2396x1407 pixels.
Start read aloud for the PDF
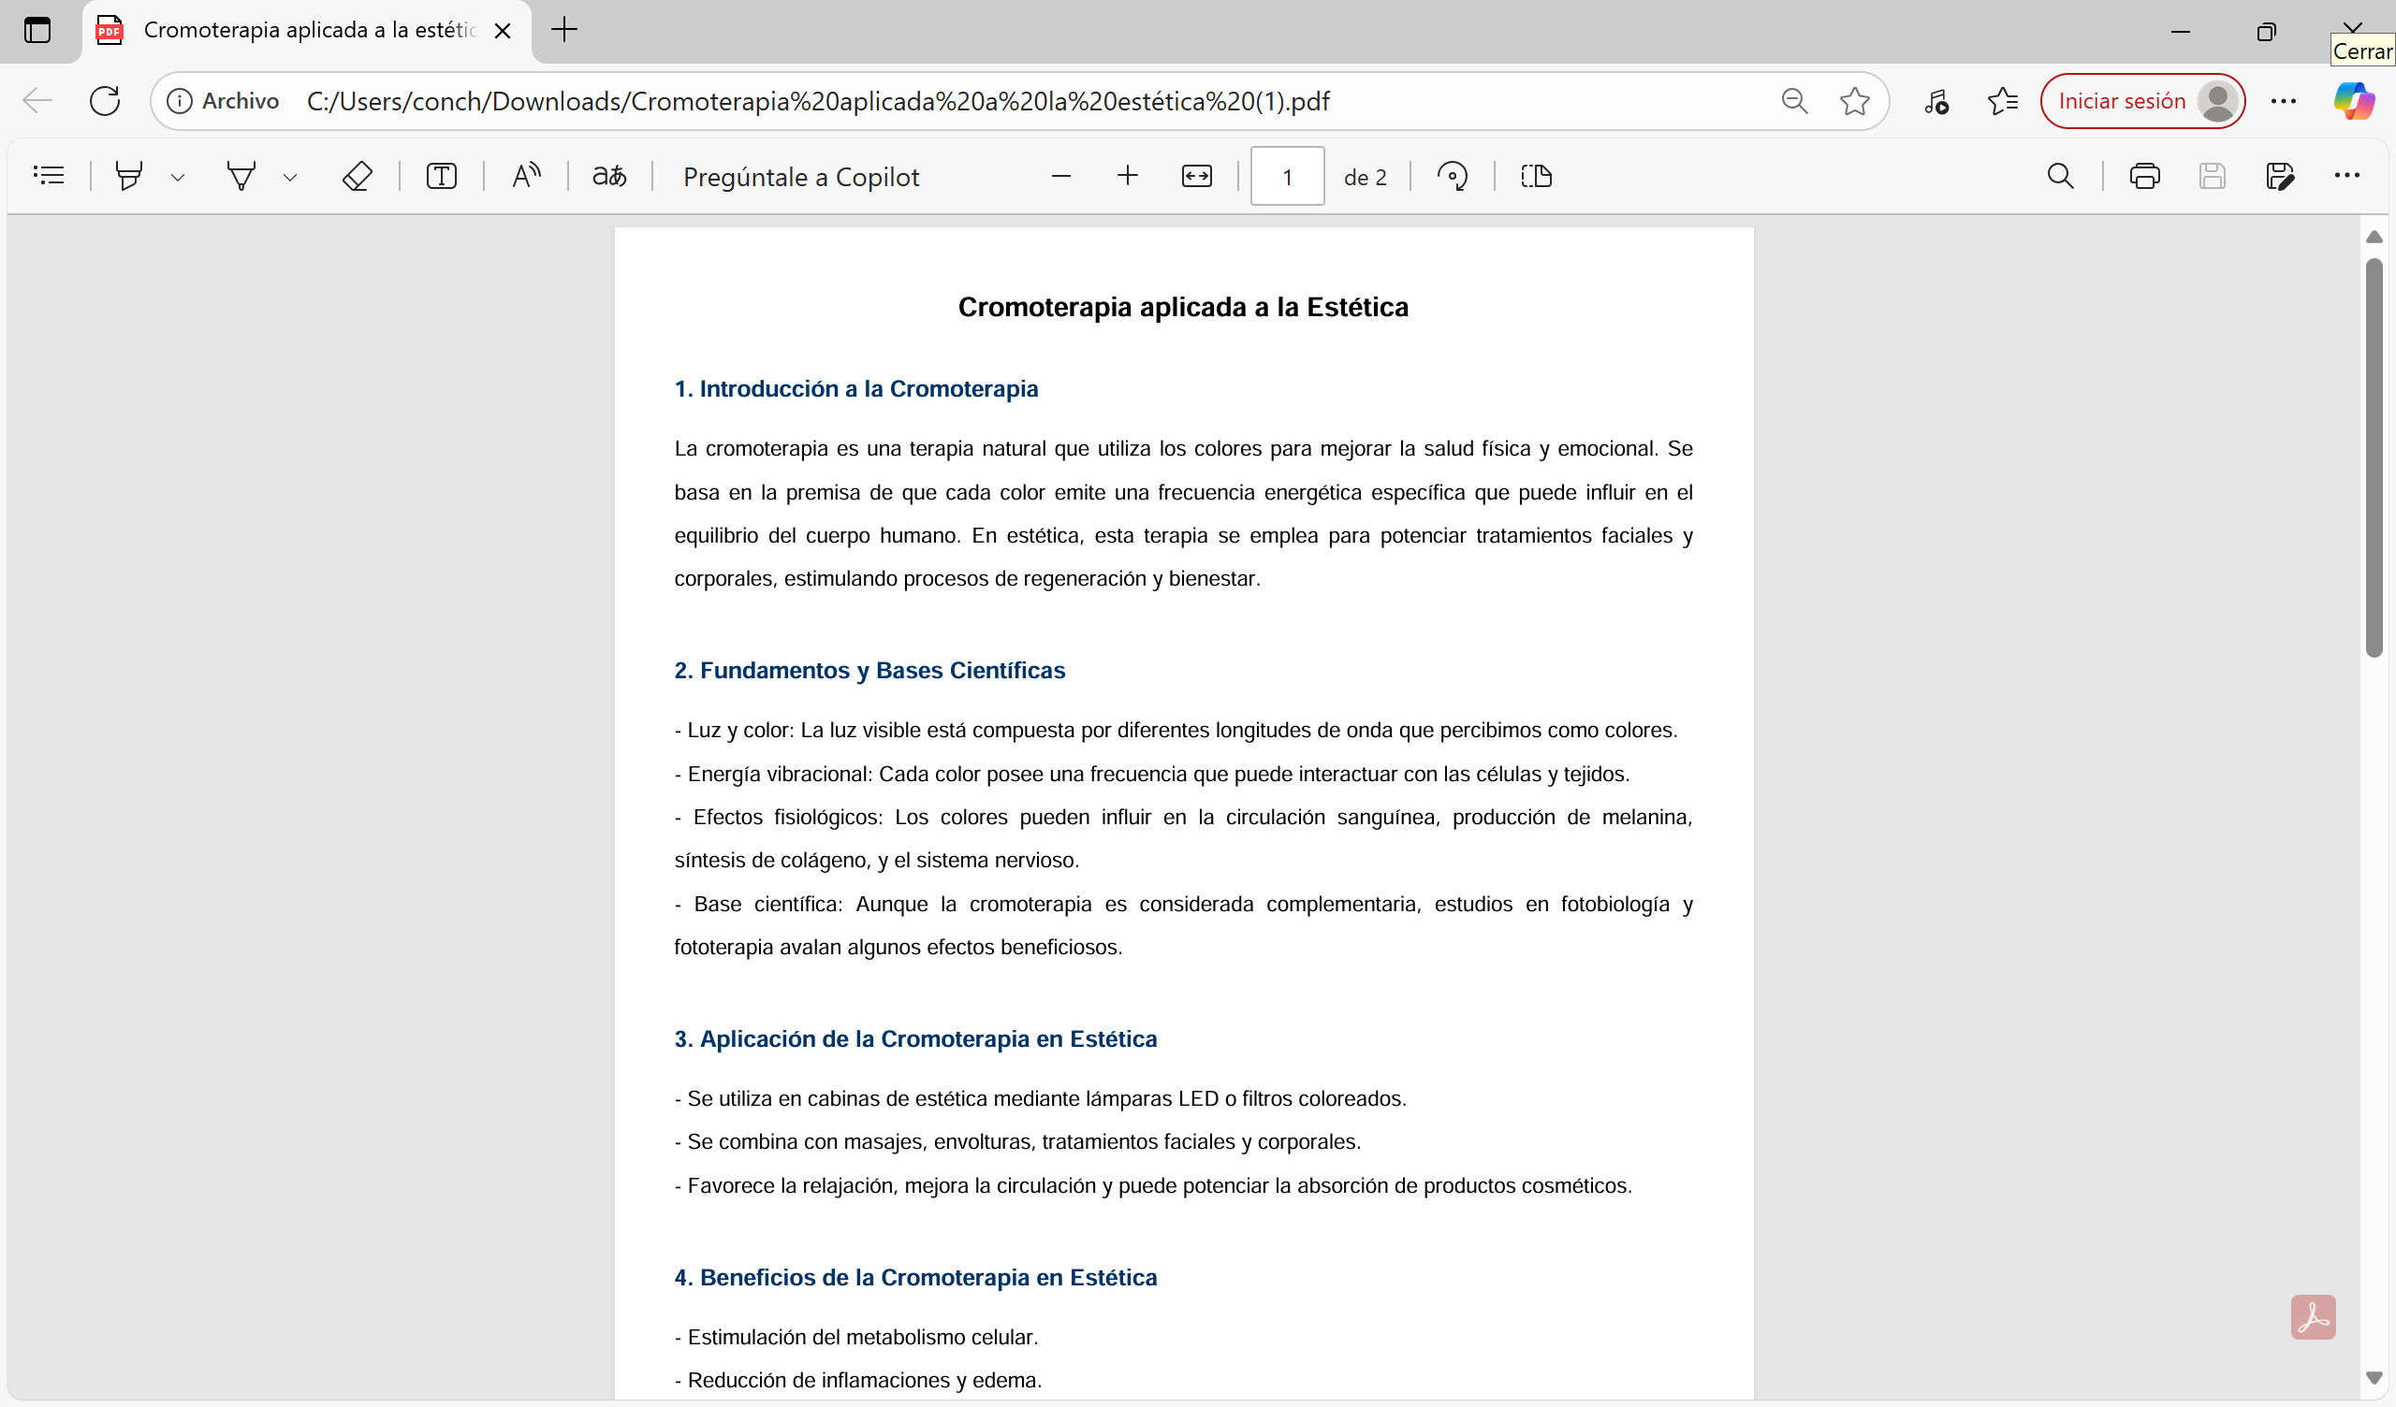click(x=526, y=176)
